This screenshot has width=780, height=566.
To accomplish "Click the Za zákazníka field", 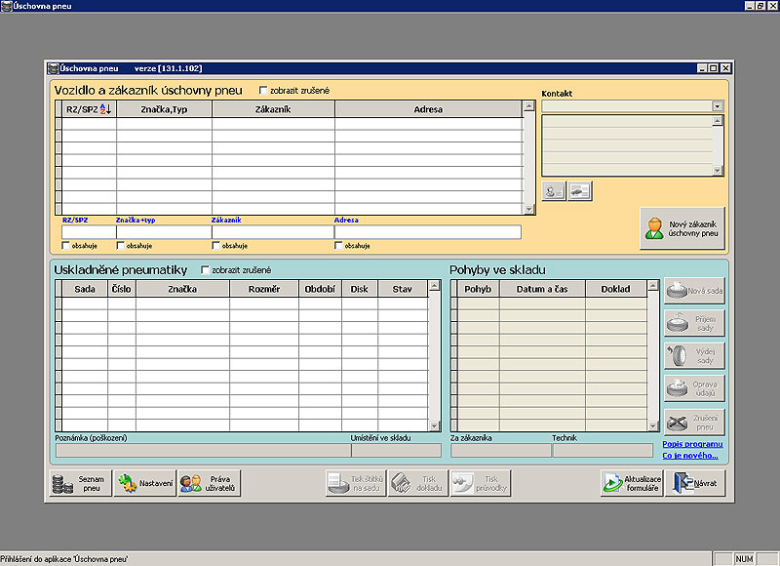I will tap(501, 451).
